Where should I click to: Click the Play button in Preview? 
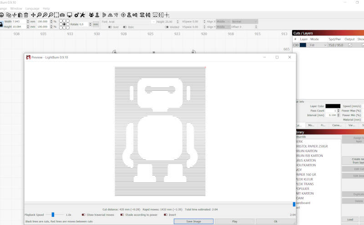(x=235, y=221)
